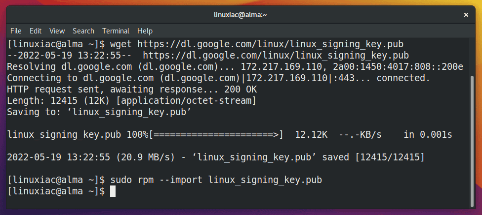Open the Edit menu
Screen dimensions: 482x215
coord(36,31)
